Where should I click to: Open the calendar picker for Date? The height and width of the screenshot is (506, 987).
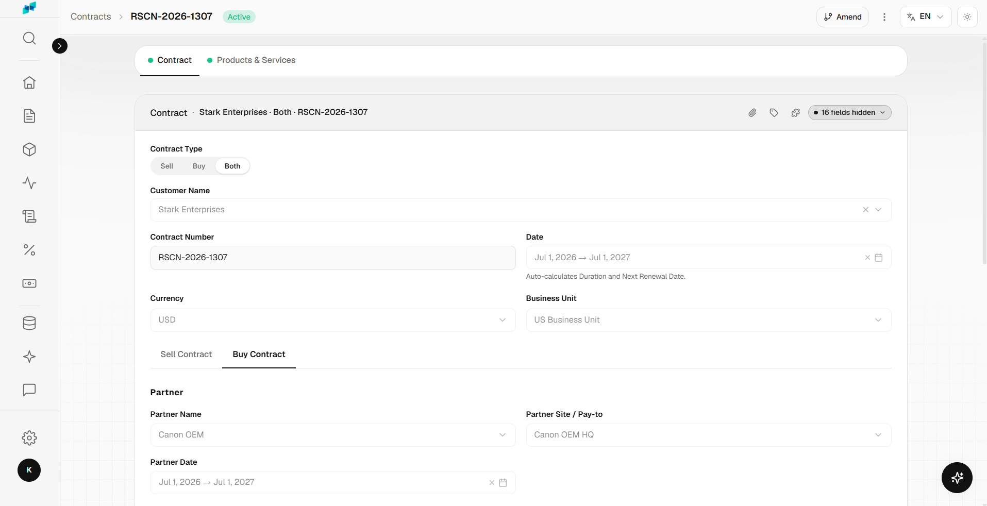coord(879,258)
